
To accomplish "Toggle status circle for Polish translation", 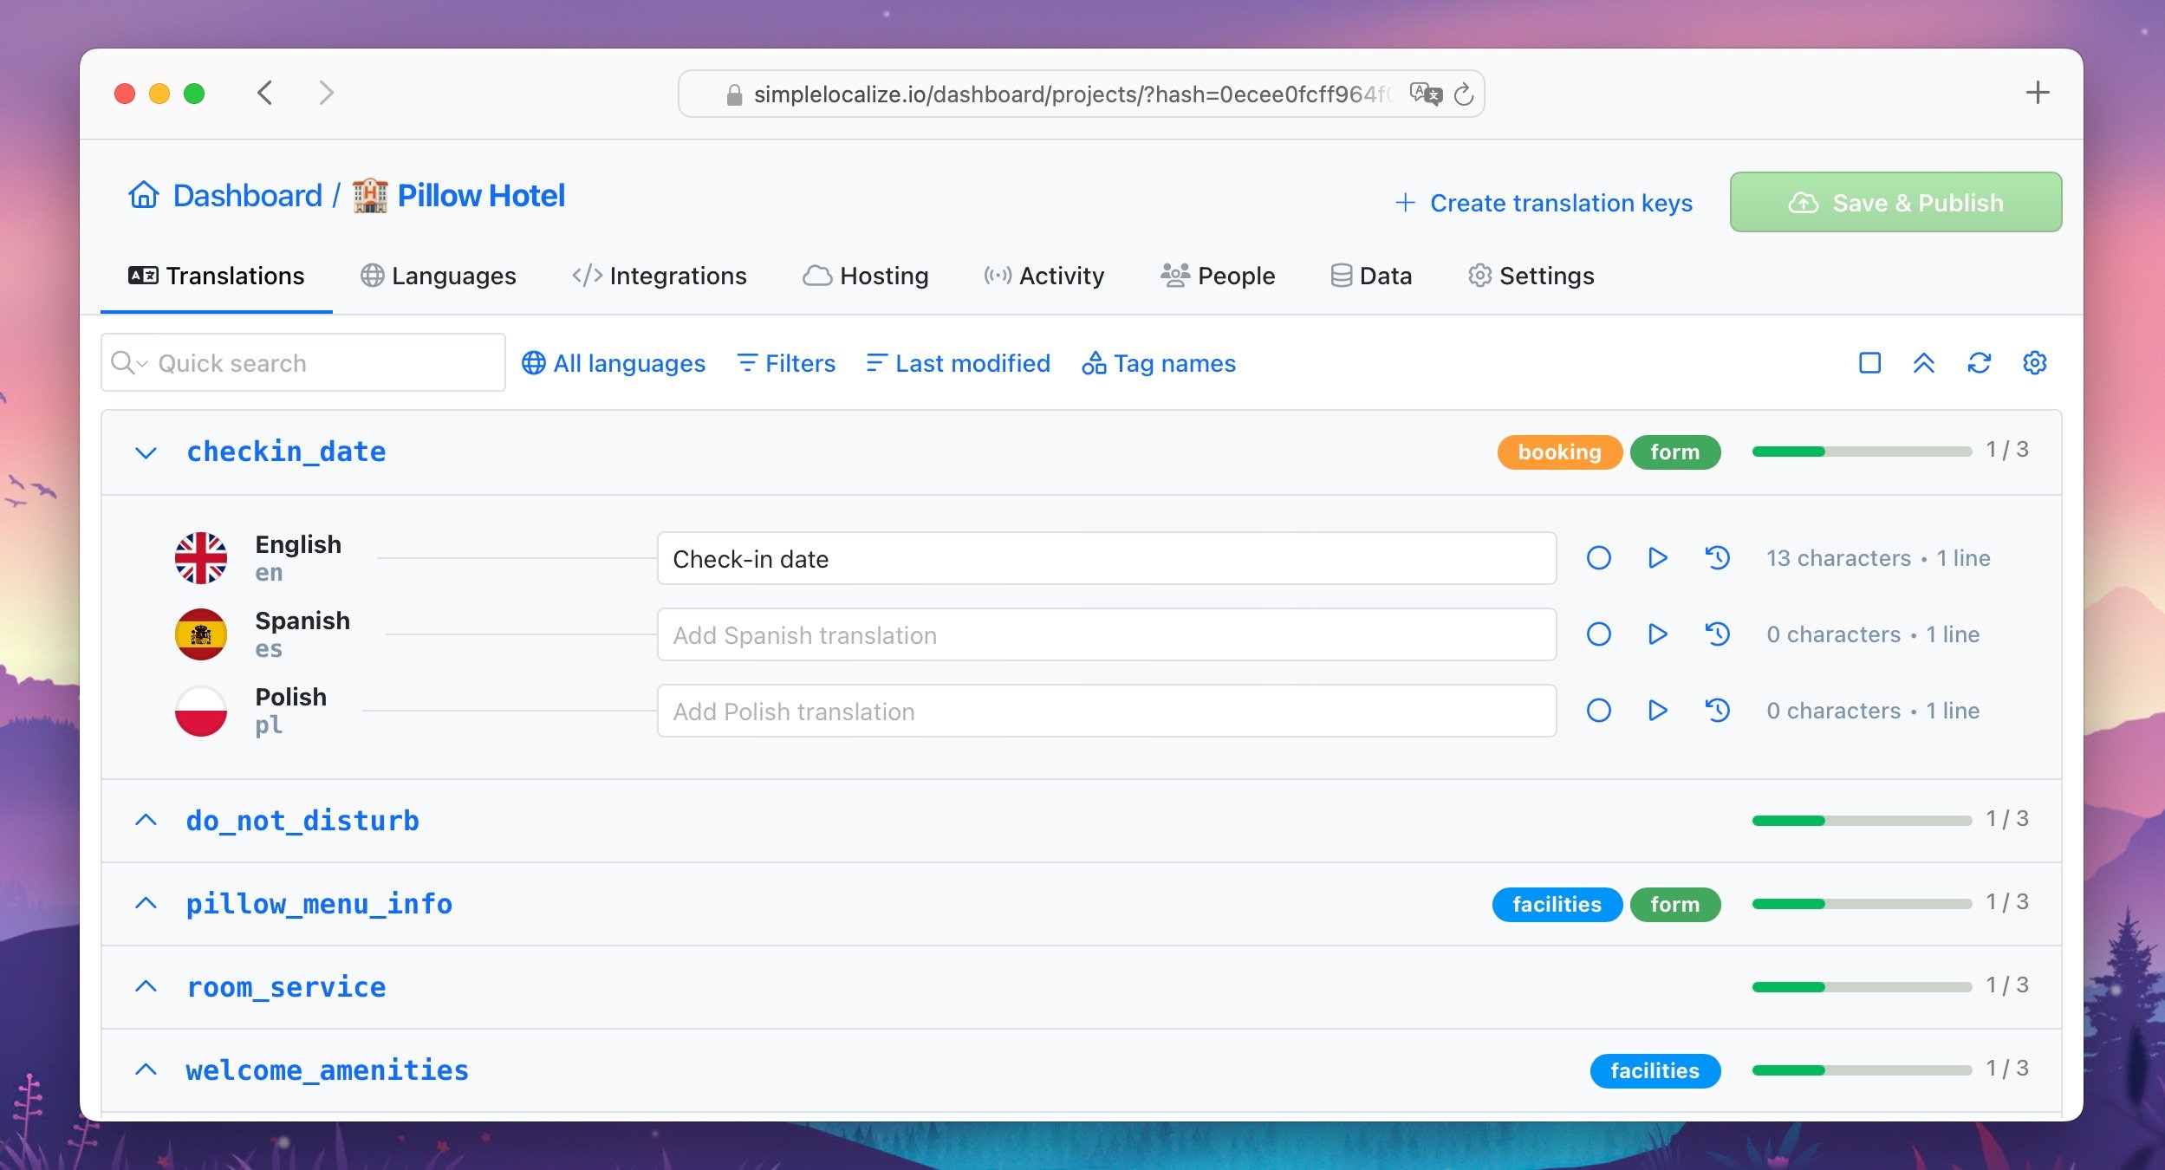I will click(x=1597, y=711).
